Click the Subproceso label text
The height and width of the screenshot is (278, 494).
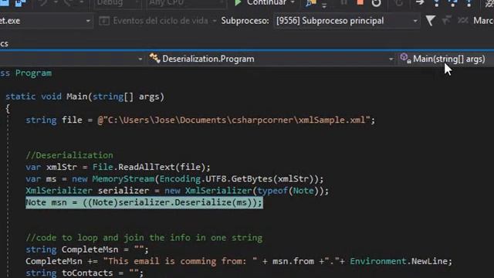[x=245, y=21]
